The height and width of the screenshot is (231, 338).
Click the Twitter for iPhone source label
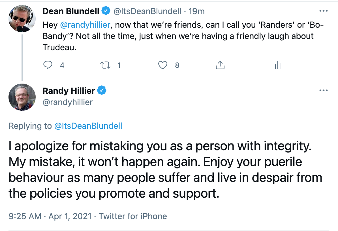tap(133, 216)
